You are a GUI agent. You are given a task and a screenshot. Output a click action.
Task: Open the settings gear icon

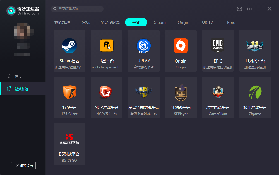pos(249,9)
